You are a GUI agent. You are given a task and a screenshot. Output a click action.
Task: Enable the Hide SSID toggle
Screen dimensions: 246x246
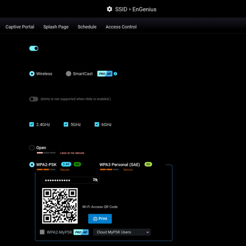click(34, 99)
